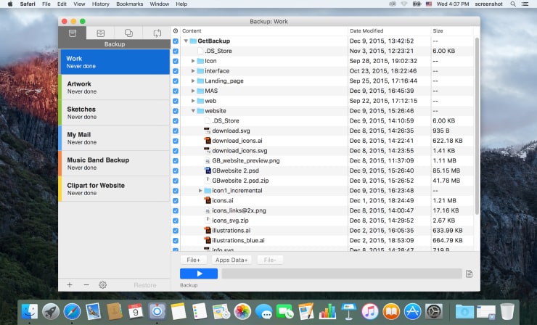Uncheck the GBwebsite 2.psd.zip checkbox
Image resolution: width=537 pixels, height=325 pixels.
176,181
